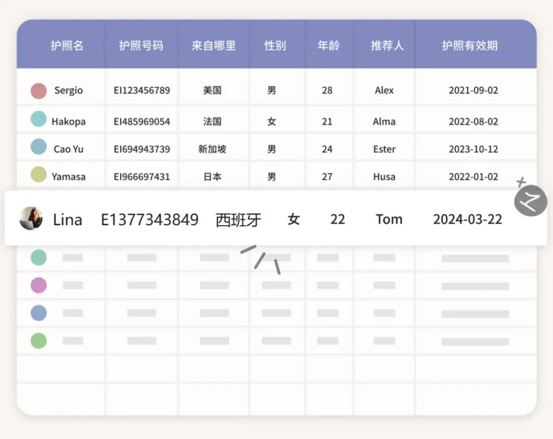Click the 护照名 column header
553x439 pixels.
click(x=67, y=45)
